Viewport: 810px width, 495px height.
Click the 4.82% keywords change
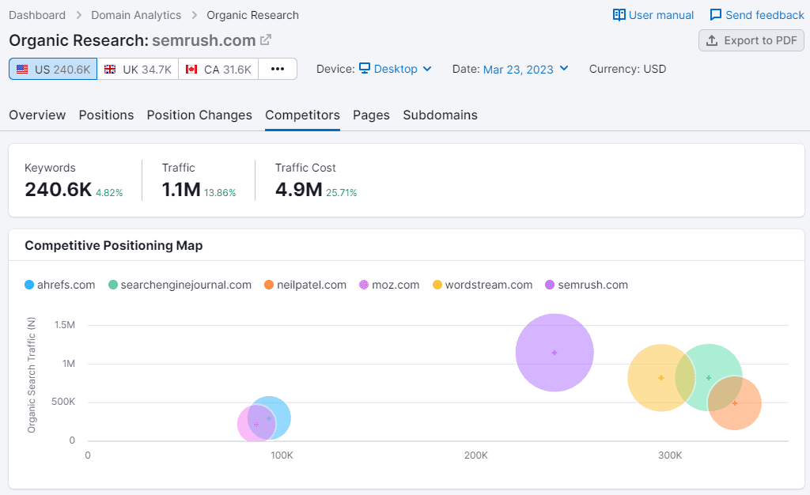pos(109,192)
